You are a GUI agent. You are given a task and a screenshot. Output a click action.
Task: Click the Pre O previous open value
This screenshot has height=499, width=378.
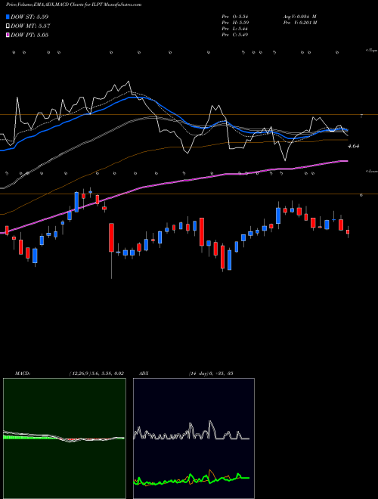pyautogui.click(x=235, y=17)
